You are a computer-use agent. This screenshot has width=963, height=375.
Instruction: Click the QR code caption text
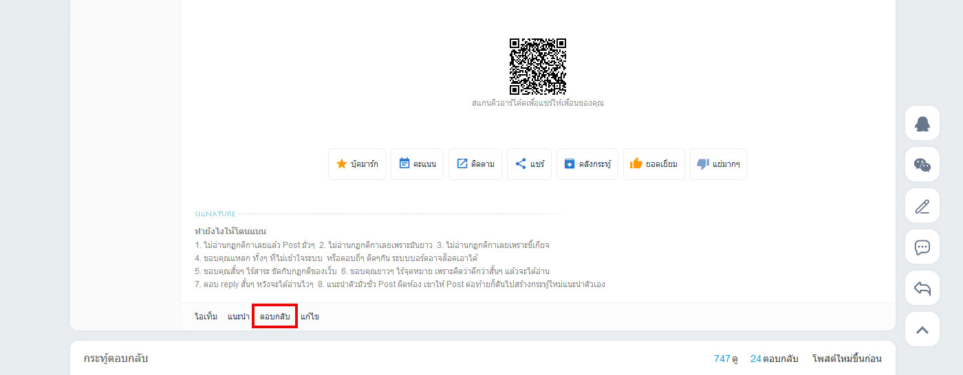(x=538, y=103)
